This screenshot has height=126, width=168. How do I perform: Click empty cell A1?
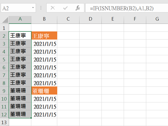point(20,28)
